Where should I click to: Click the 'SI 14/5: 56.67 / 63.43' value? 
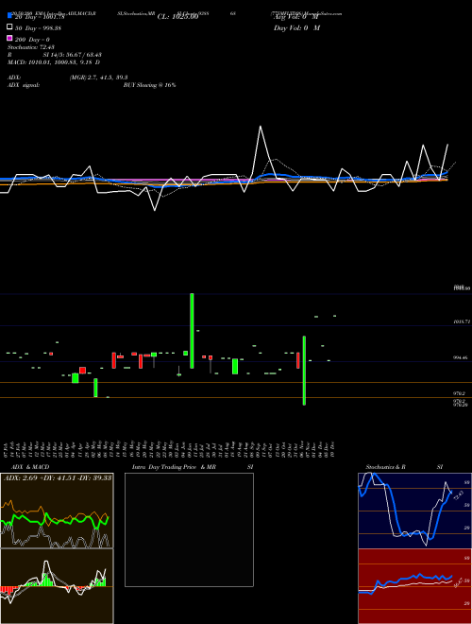click(x=73, y=55)
